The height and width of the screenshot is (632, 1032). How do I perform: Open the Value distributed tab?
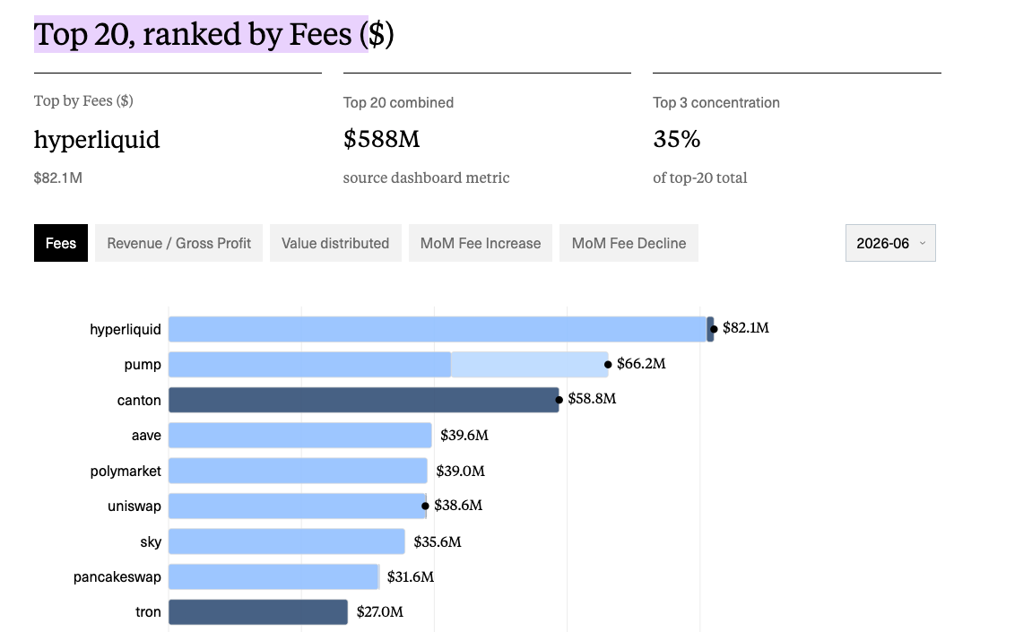tap(335, 243)
